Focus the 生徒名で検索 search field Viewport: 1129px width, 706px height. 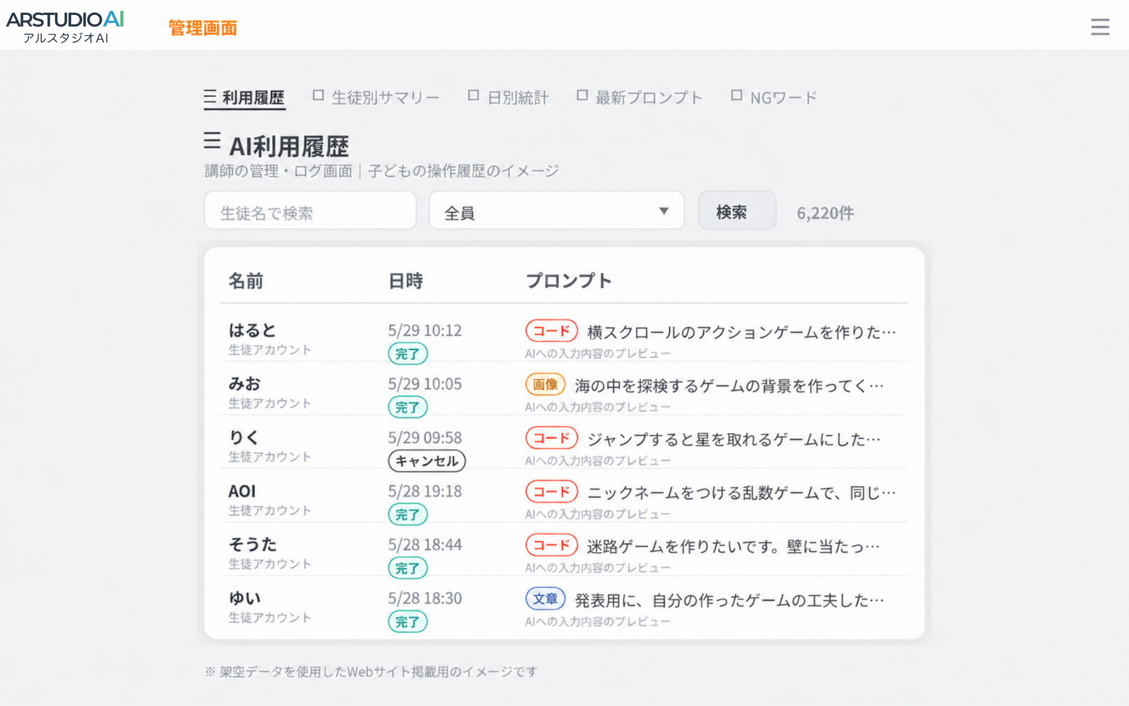coord(310,211)
